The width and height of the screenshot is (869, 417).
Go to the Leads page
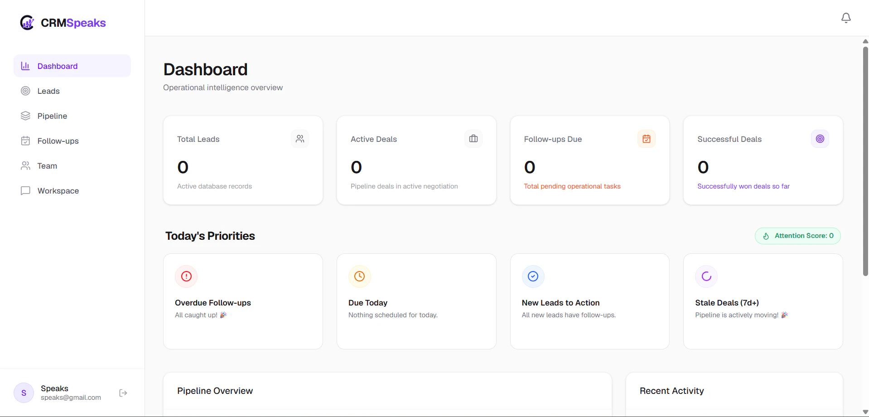pos(72,91)
